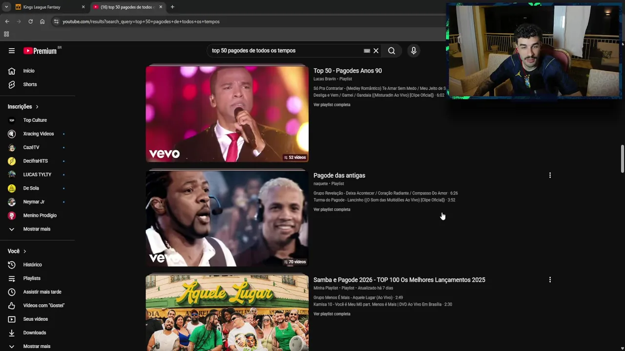
Task: Open the YouTube hamburger guide menu
Action: tap(12, 51)
